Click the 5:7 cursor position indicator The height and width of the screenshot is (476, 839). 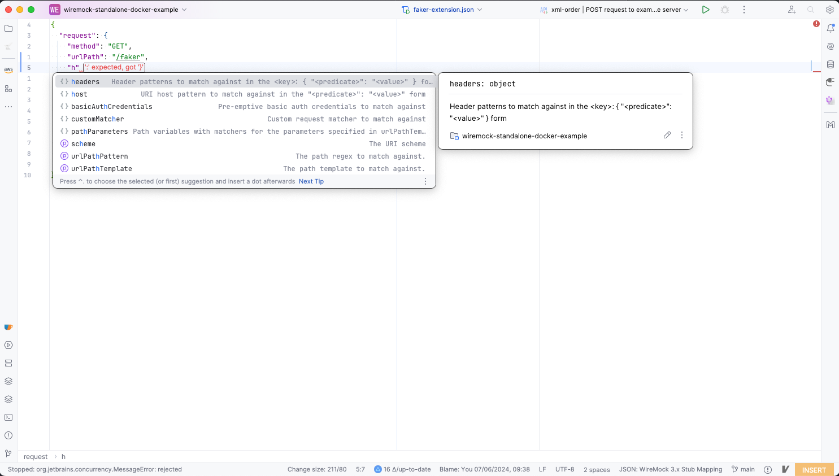click(360, 469)
